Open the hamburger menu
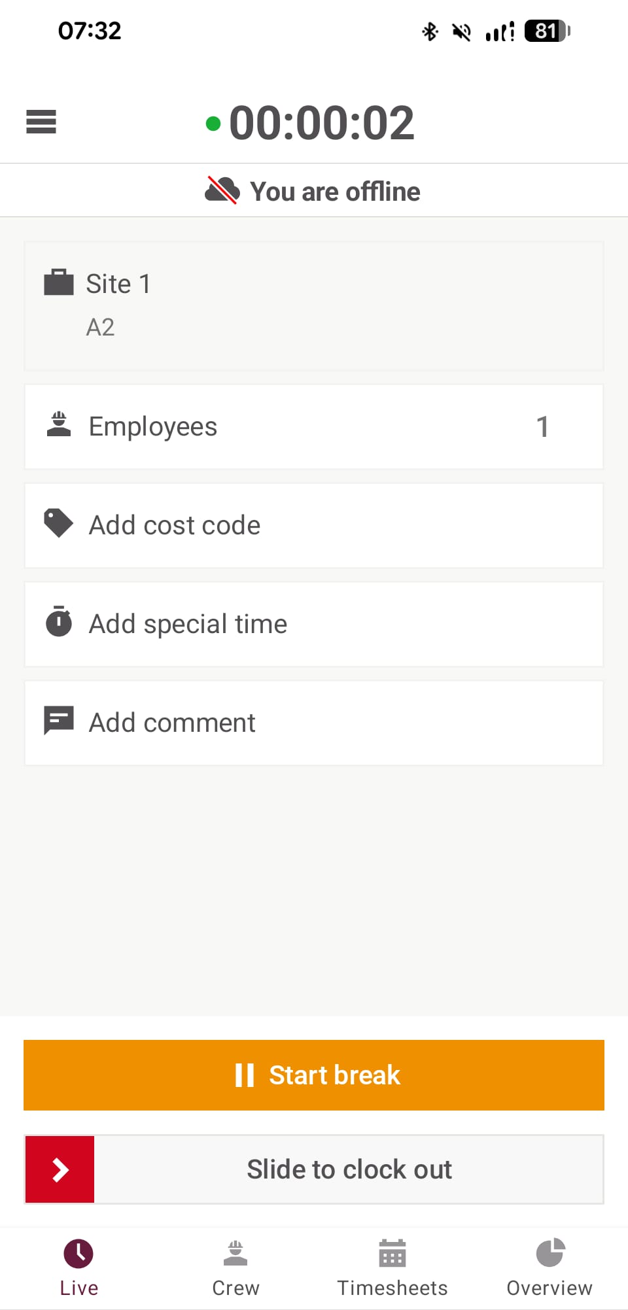This screenshot has height=1310, width=628. (x=41, y=122)
